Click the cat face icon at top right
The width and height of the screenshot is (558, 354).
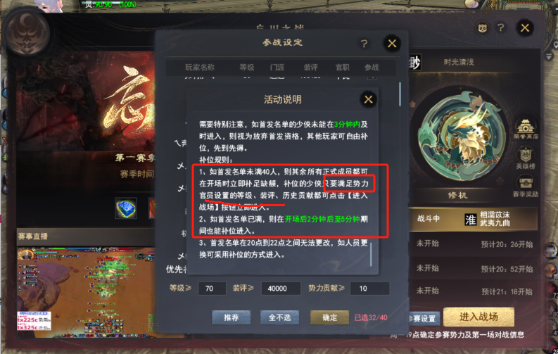click(482, 28)
